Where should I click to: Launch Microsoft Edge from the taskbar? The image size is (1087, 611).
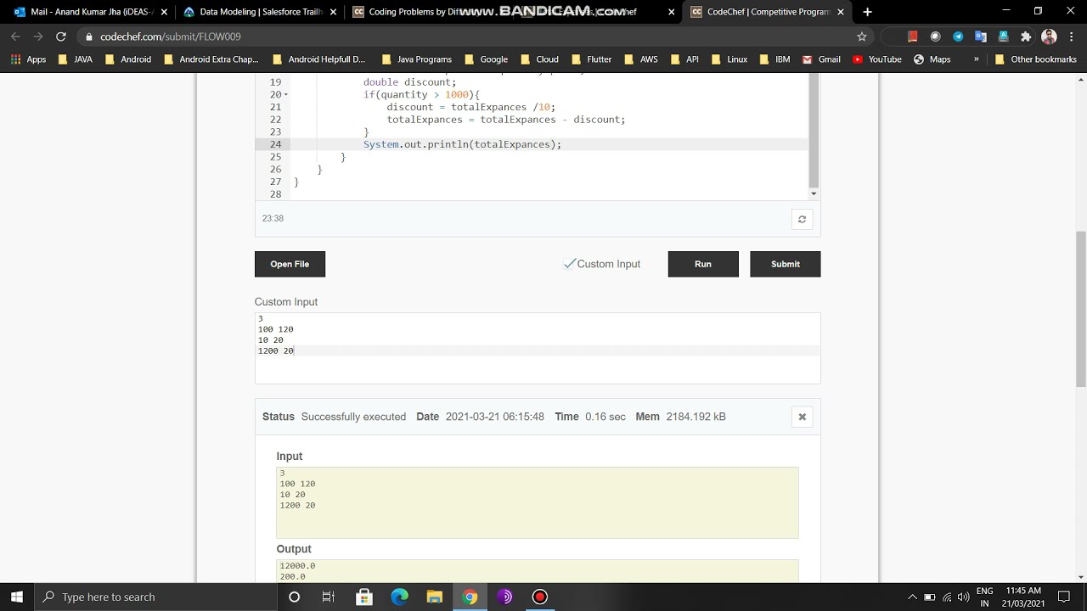(x=399, y=597)
